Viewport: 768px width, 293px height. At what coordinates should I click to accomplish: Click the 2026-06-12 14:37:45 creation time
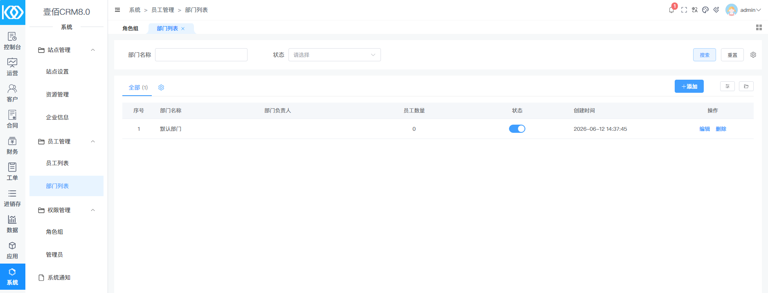pyautogui.click(x=600, y=129)
